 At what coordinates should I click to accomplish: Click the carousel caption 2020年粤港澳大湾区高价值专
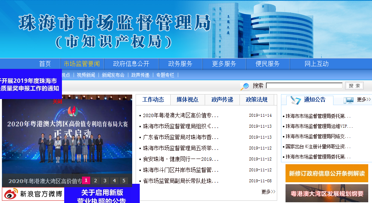pyautogui.click(x=45, y=181)
